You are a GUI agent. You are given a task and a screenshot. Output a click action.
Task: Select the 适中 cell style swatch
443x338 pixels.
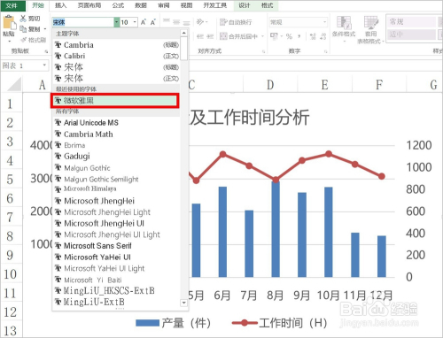coord(411,35)
